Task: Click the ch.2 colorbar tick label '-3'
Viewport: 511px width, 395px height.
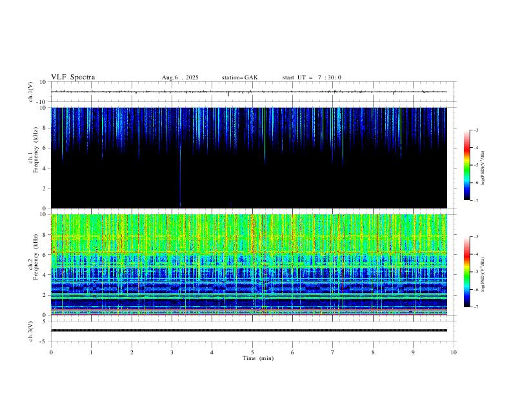Action: click(476, 237)
